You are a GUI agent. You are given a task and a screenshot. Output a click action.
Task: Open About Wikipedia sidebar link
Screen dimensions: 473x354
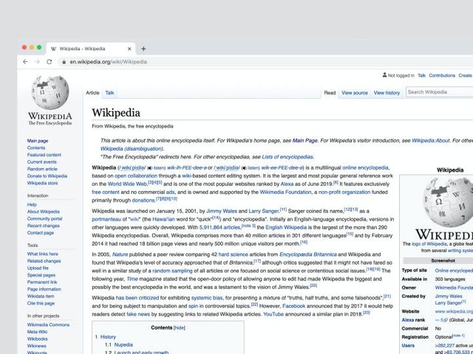pyautogui.click(x=43, y=212)
